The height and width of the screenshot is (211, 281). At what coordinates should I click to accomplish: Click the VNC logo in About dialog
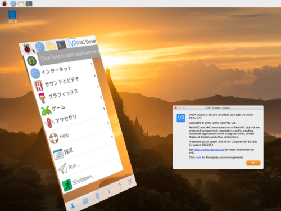coord(181,118)
